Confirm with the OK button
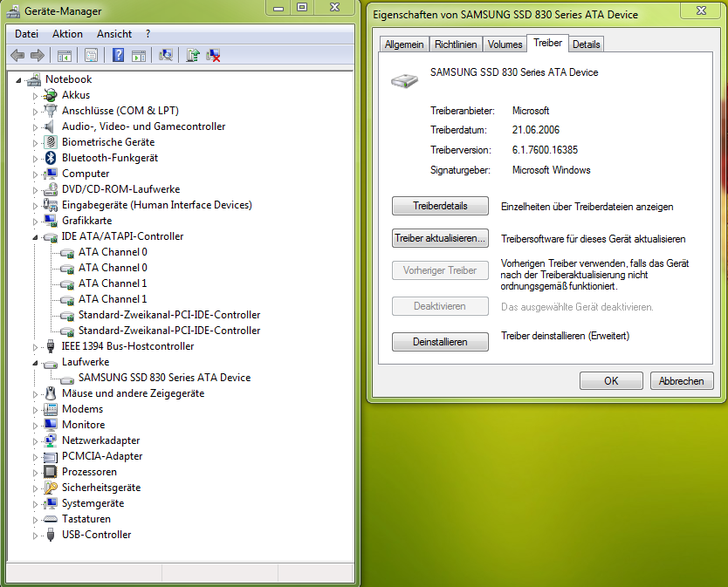The image size is (728, 587). pyautogui.click(x=611, y=381)
